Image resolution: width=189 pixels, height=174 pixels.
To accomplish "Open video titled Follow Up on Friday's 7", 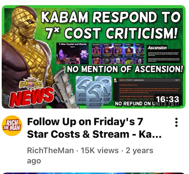I will point(94,128).
